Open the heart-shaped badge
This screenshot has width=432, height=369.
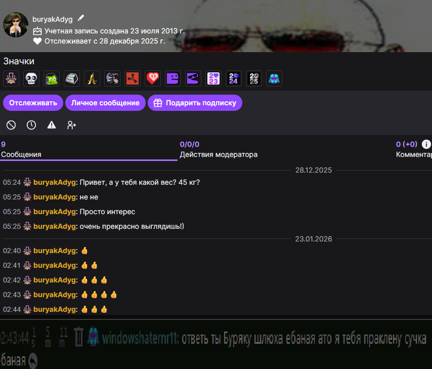tap(152, 78)
